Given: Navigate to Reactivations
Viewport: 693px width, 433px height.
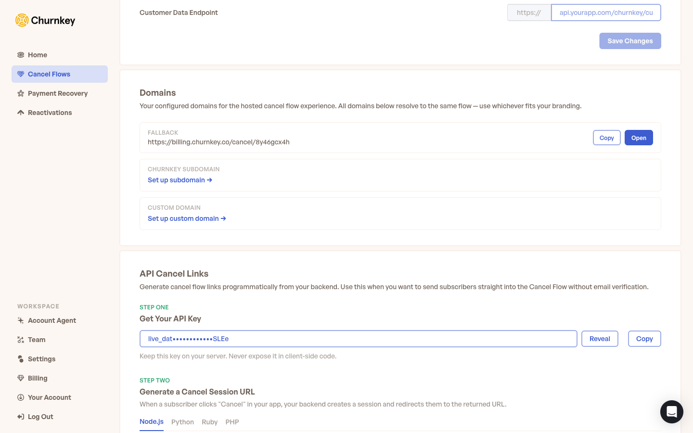Looking at the screenshot, I should 60,113.
